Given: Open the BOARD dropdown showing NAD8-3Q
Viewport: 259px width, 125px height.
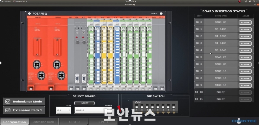Looking at the screenshot, I should coord(93,110).
